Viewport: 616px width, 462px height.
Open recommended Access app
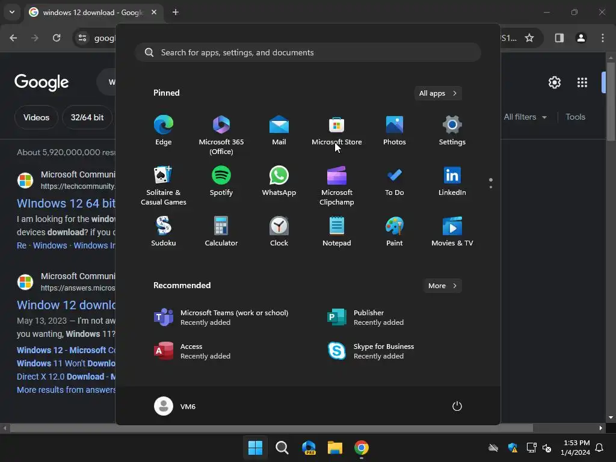(x=192, y=351)
